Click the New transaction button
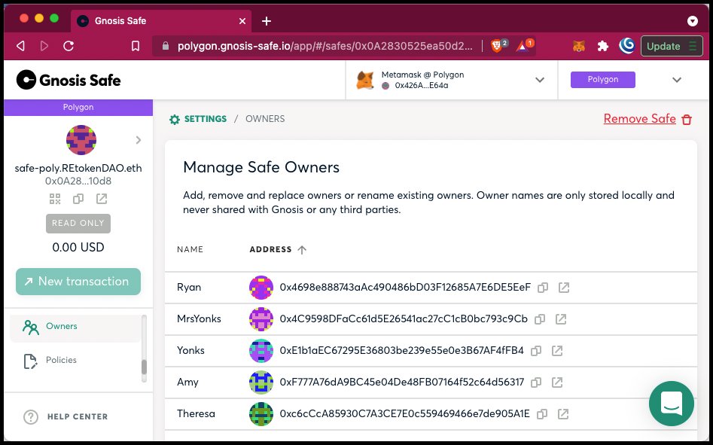 pyautogui.click(x=78, y=282)
